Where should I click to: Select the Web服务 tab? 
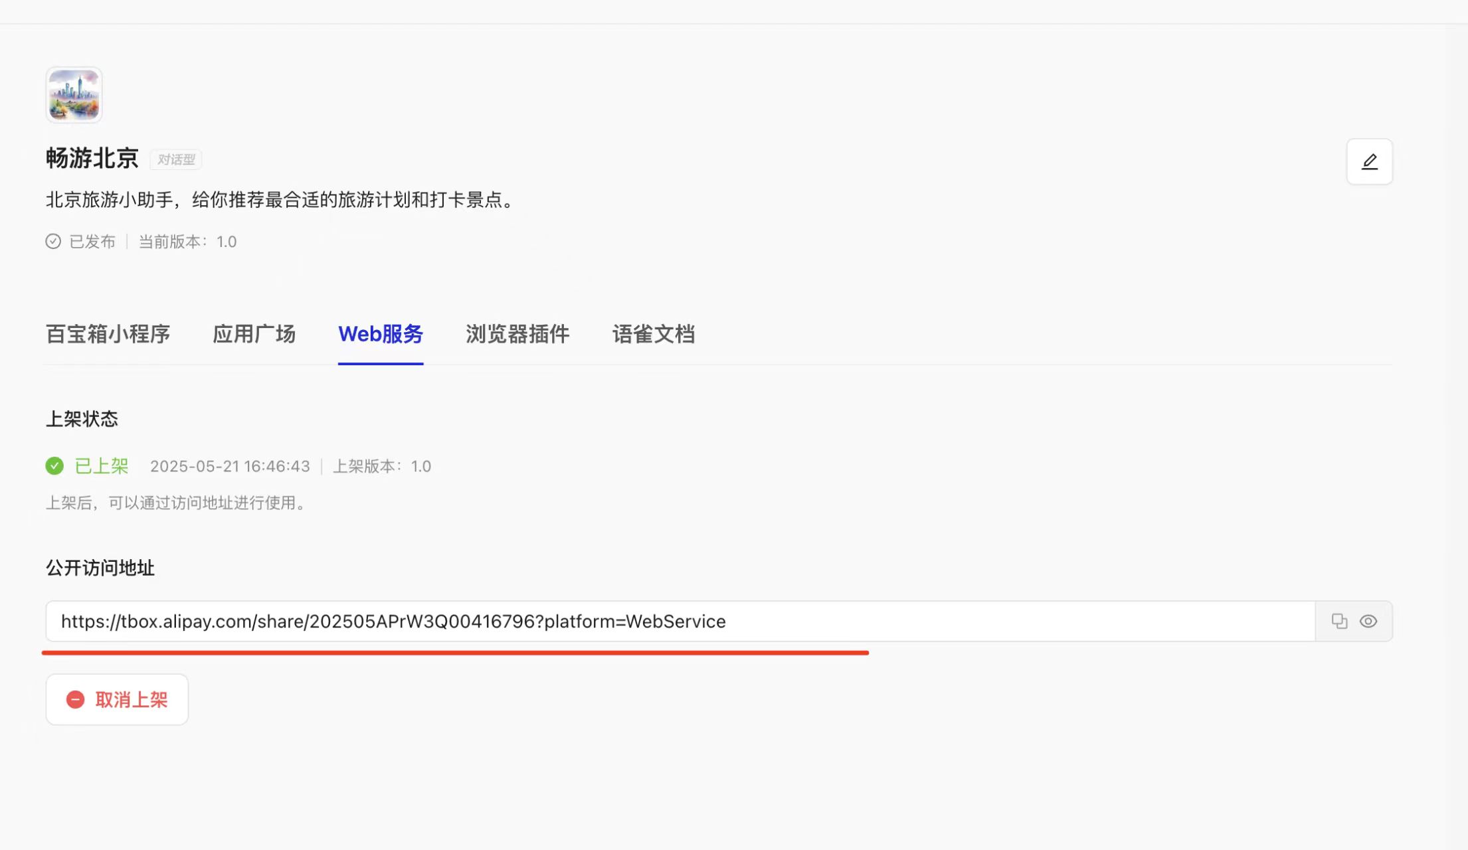(381, 334)
